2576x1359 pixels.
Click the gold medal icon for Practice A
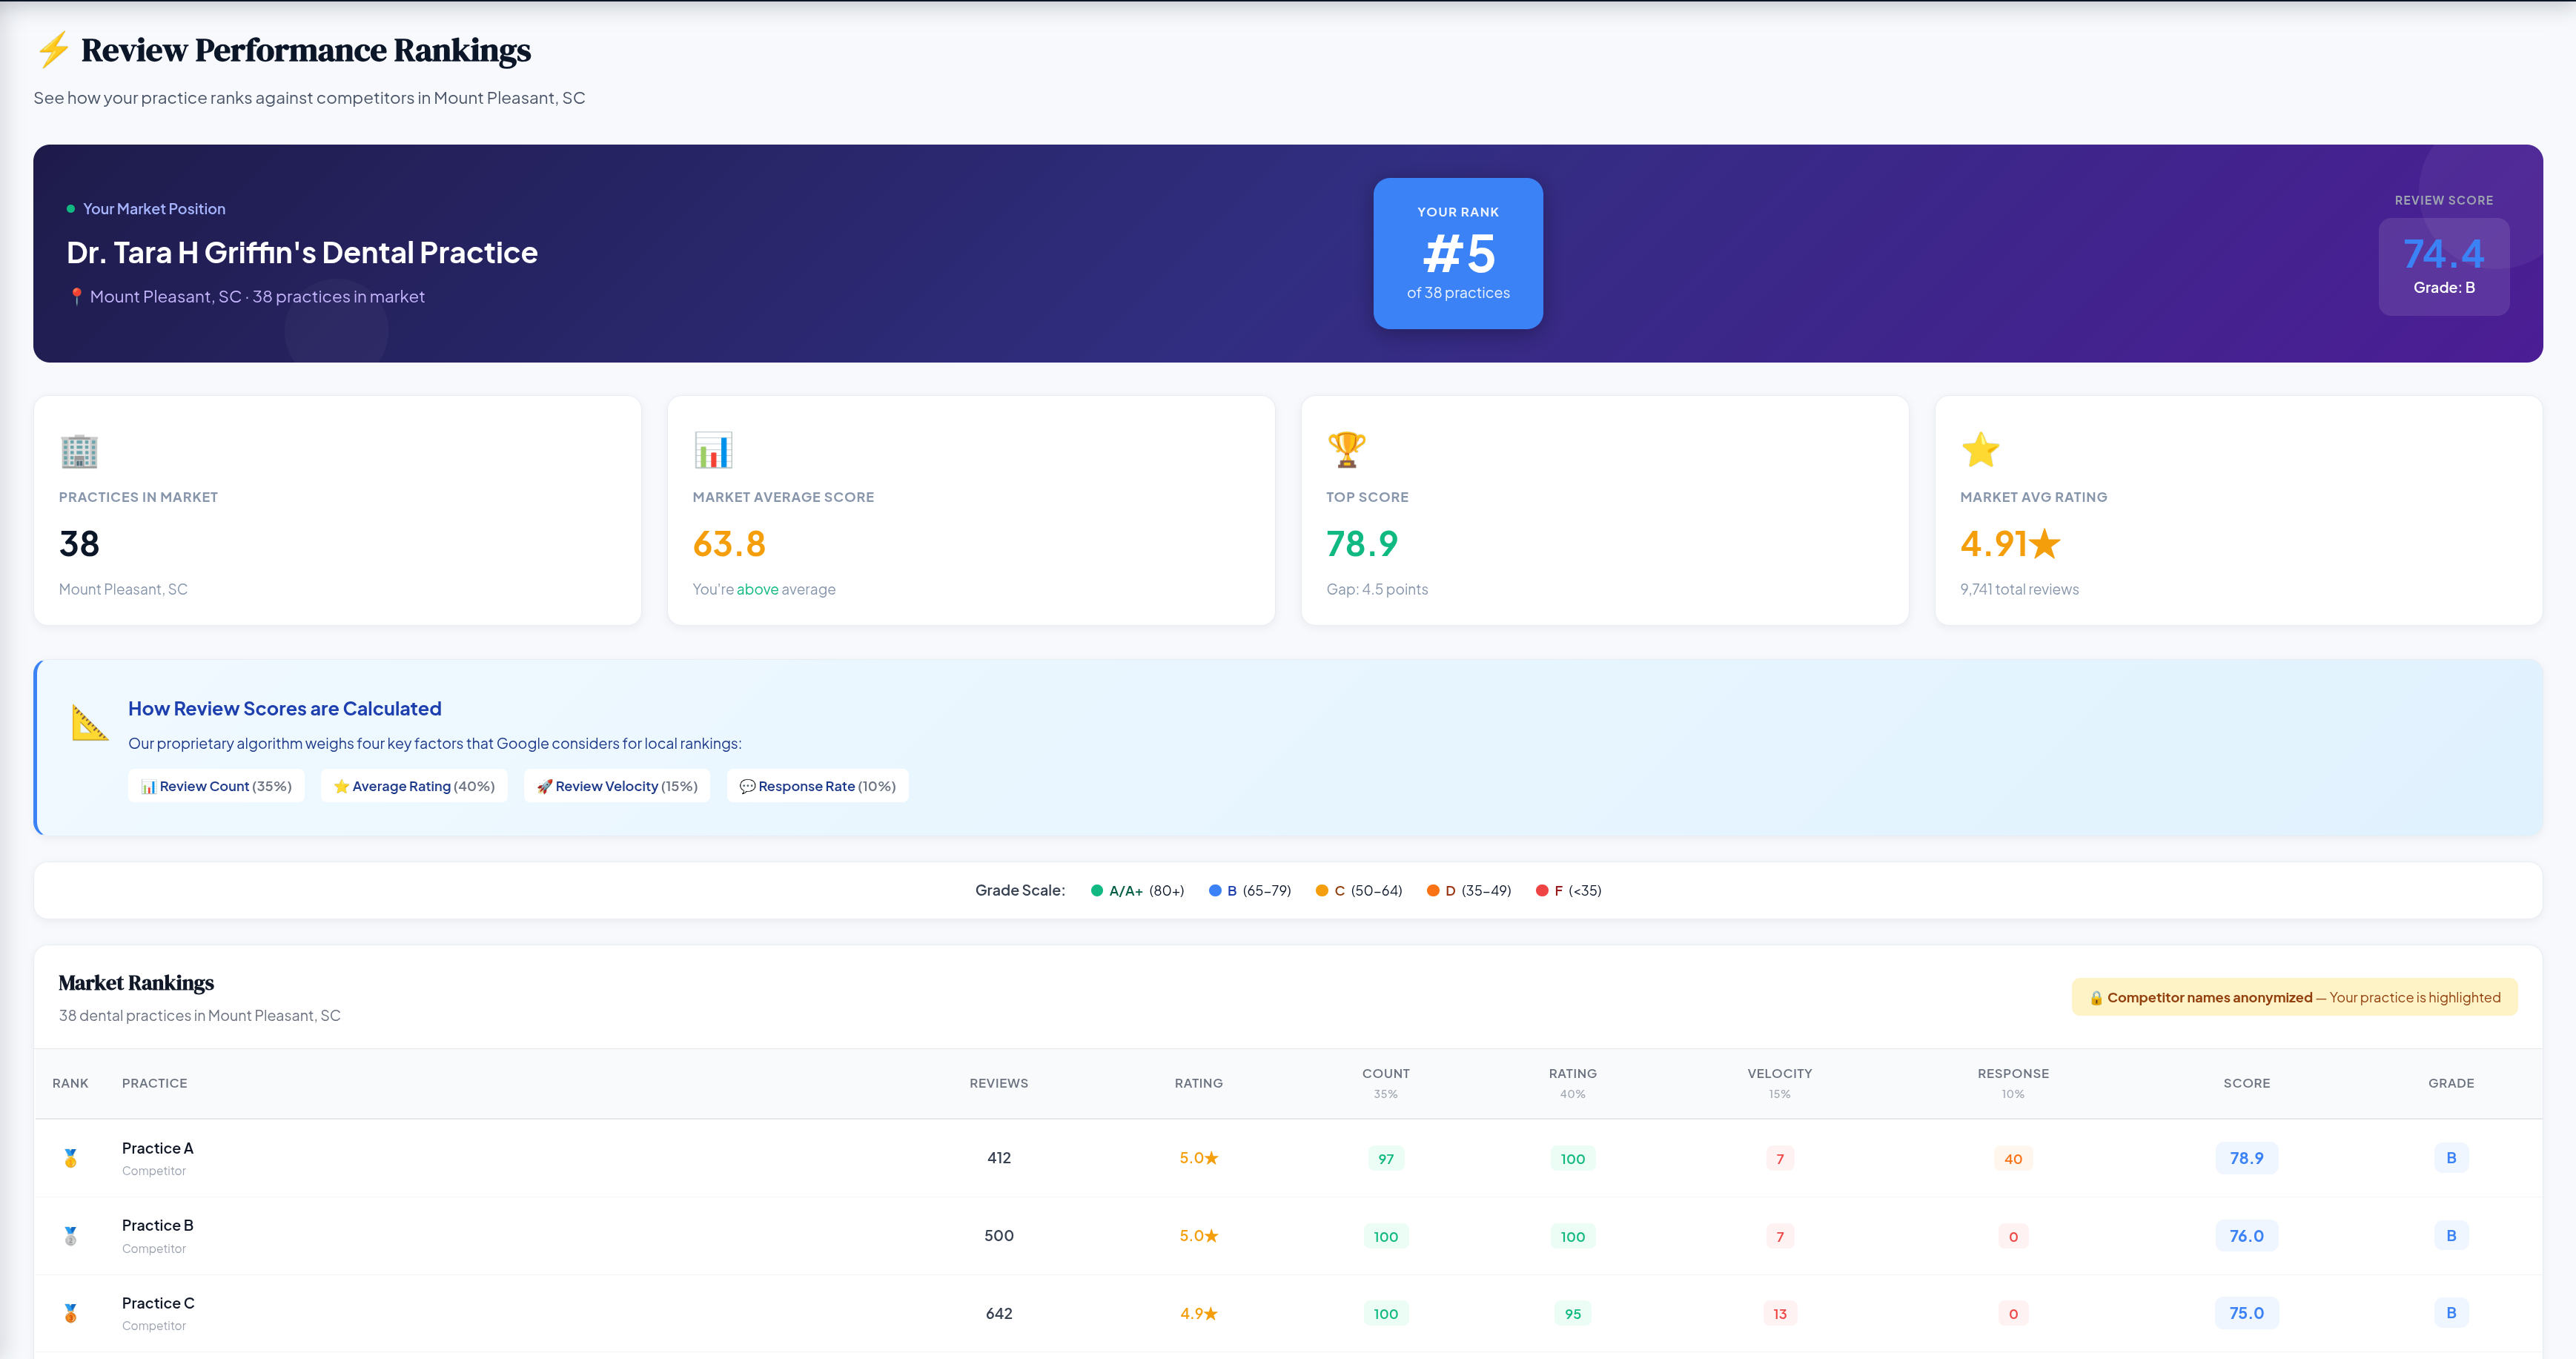pos(70,1158)
